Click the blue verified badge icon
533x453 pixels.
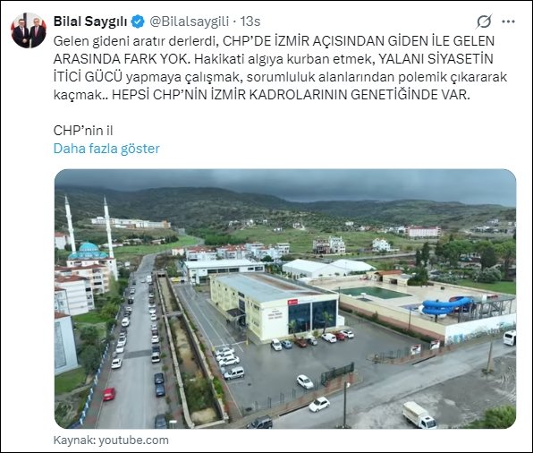(138, 21)
